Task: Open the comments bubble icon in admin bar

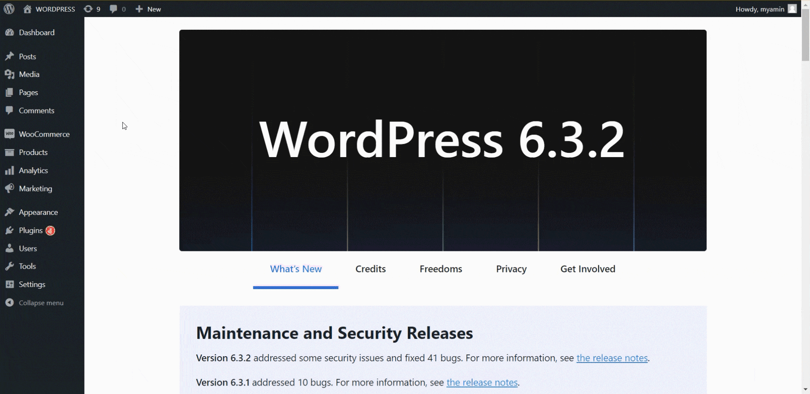Action: pyautogui.click(x=113, y=9)
